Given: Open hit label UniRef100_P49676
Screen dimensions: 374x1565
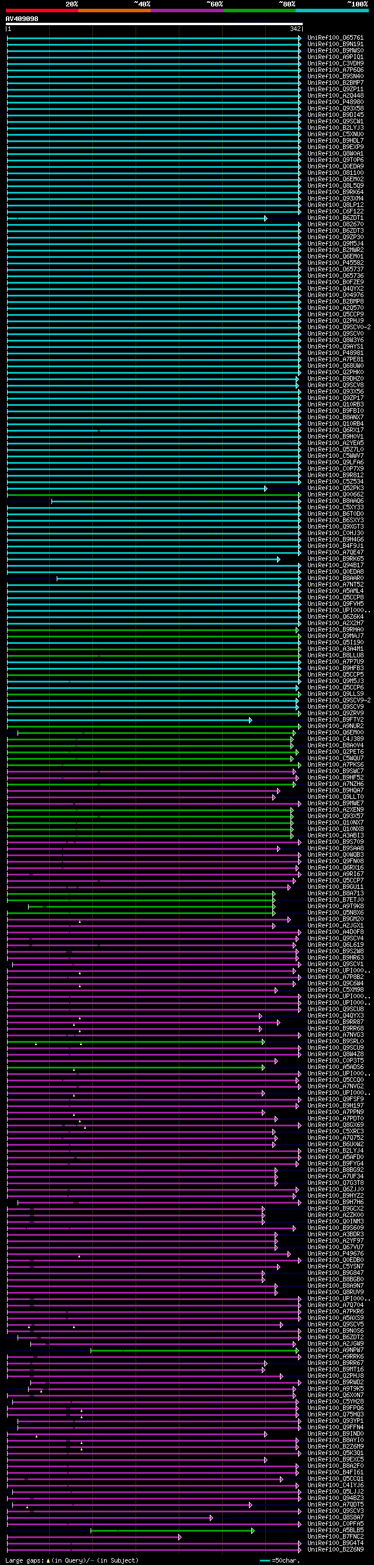Looking at the screenshot, I should pos(336,1254).
